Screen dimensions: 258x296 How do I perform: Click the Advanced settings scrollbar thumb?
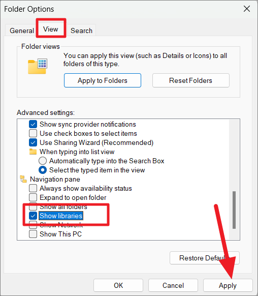coord(234,210)
